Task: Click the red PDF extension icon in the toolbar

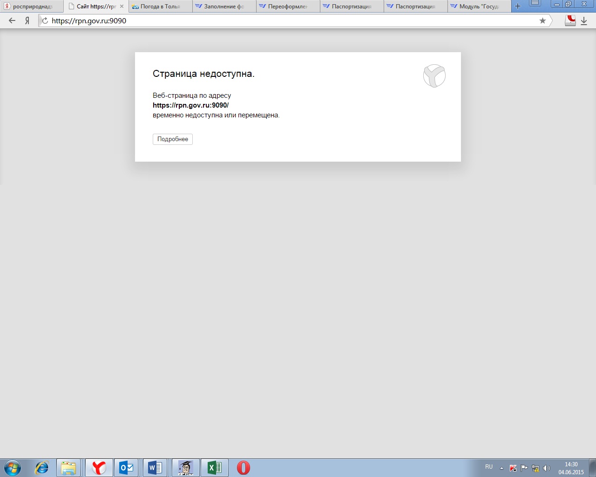Action: tap(570, 20)
